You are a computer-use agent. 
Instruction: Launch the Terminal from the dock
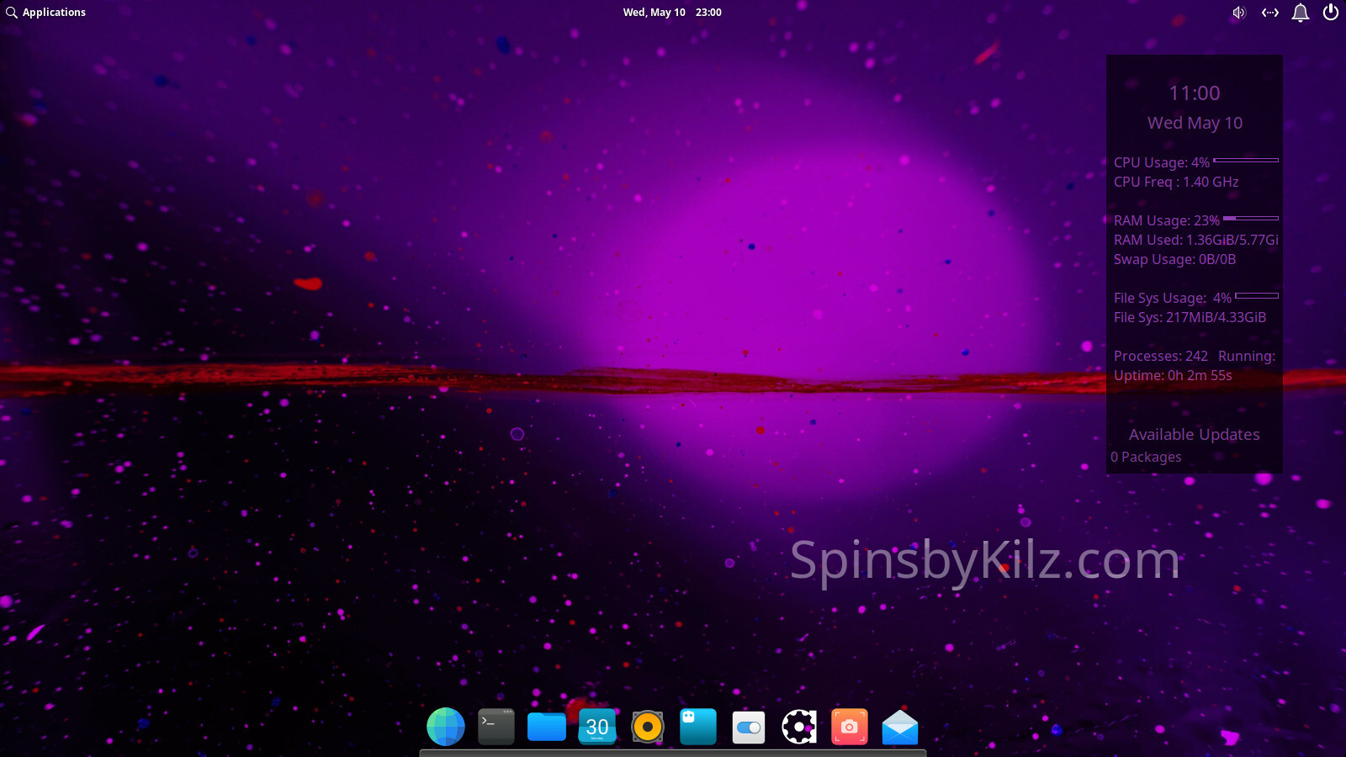(496, 727)
